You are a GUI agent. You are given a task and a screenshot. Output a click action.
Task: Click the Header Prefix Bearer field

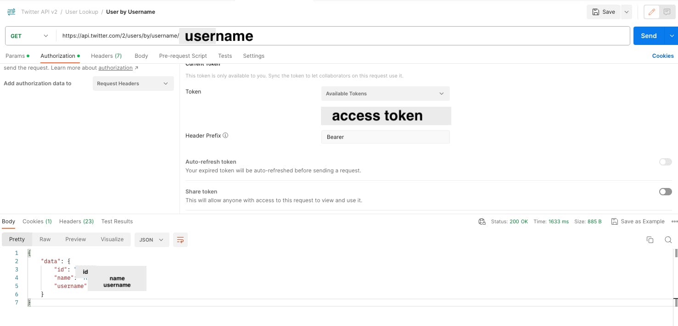pyautogui.click(x=386, y=137)
